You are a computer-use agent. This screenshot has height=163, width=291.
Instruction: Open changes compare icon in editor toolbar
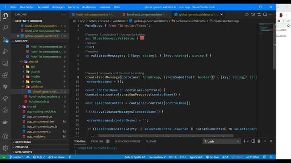[x=259, y=14]
